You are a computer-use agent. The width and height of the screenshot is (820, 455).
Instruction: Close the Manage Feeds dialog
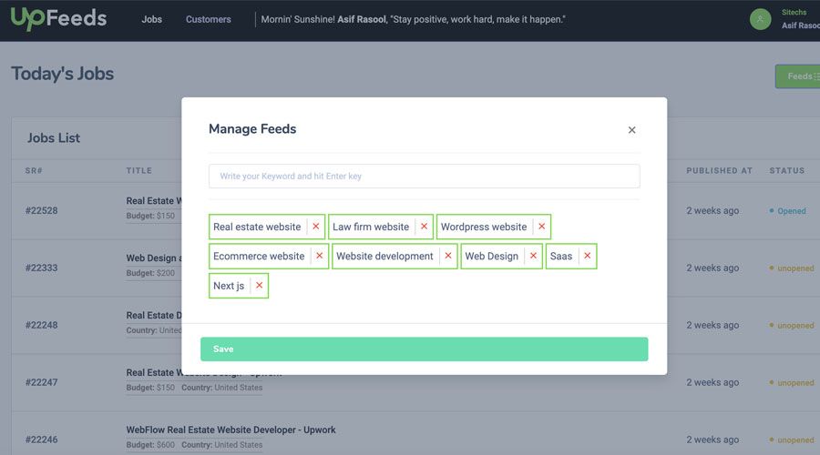tap(631, 130)
